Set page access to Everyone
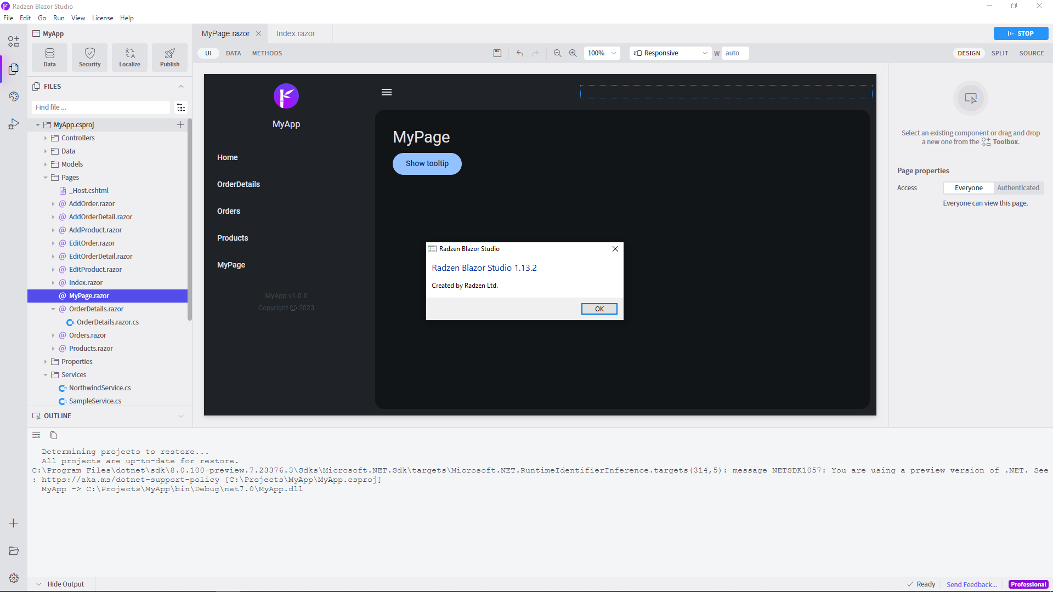 click(x=969, y=188)
